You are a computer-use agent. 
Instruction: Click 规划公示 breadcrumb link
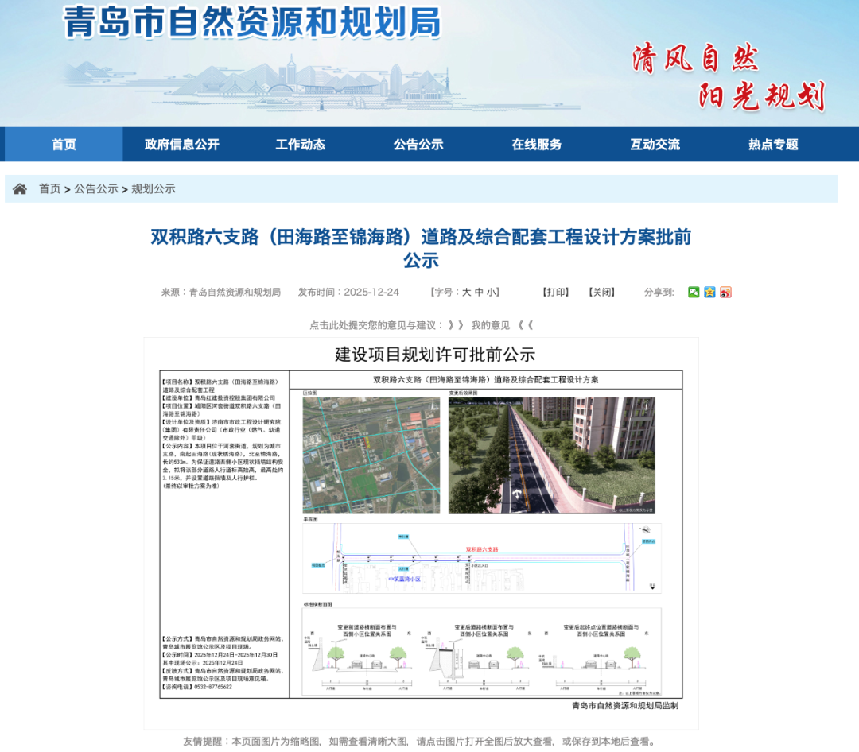pos(154,189)
